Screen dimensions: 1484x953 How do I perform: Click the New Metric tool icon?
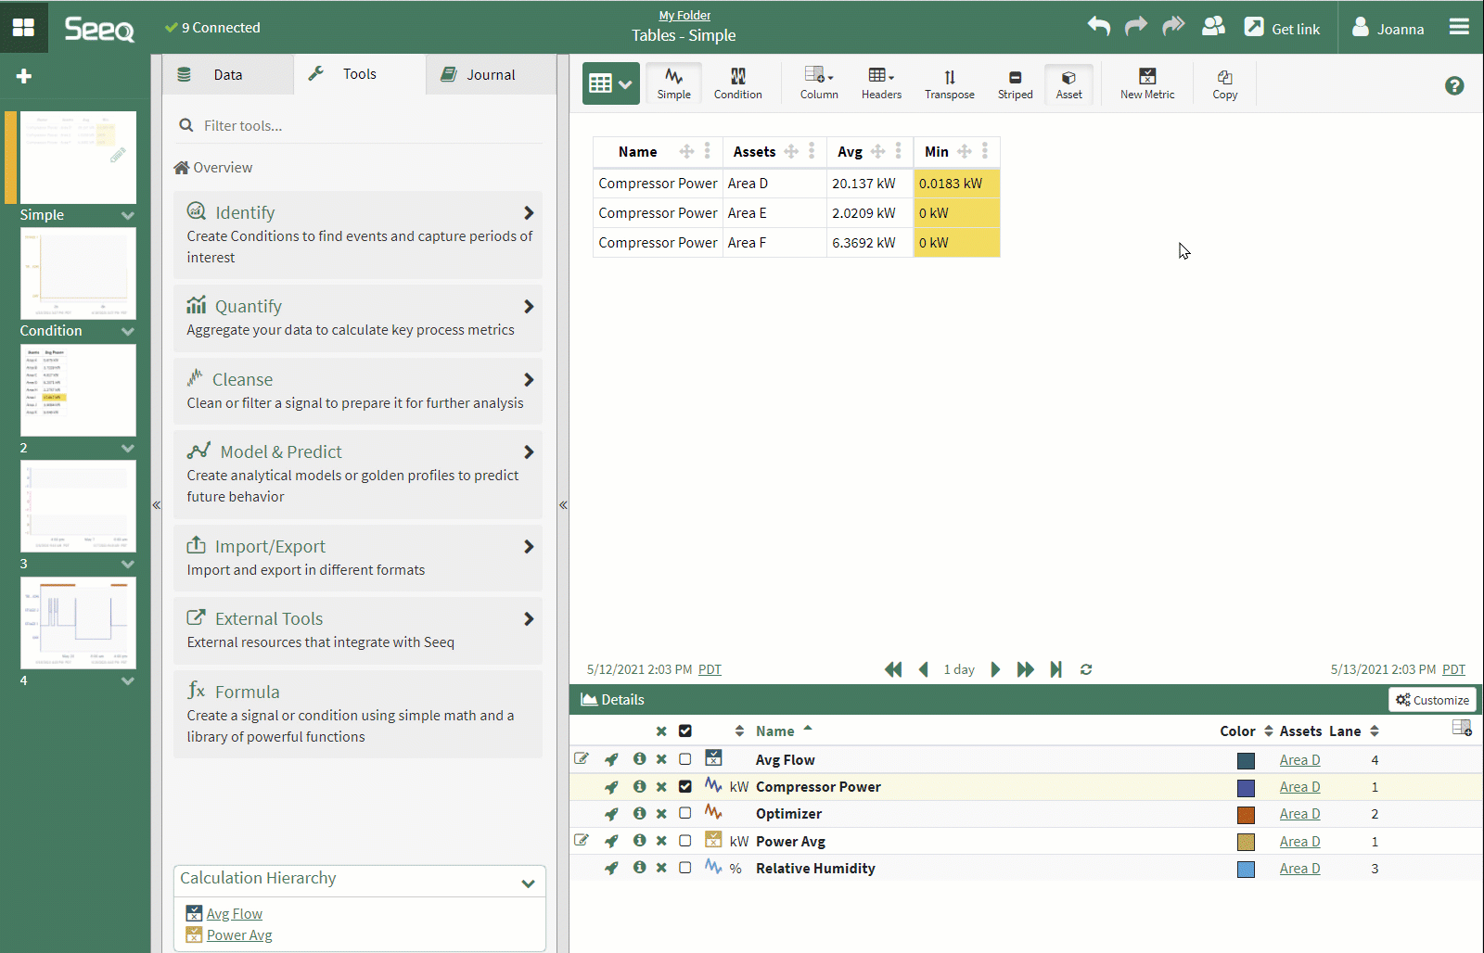[1146, 83]
